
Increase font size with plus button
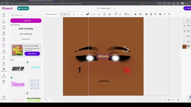[x=68, y=14]
